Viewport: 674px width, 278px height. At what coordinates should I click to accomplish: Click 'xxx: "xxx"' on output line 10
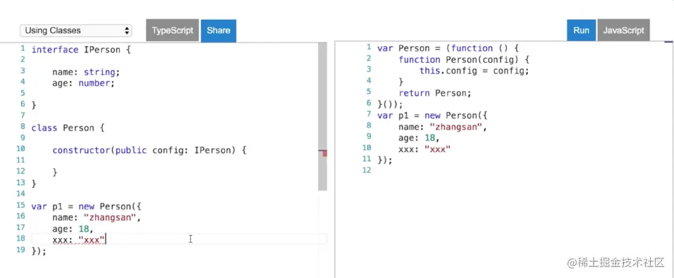(424, 149)
